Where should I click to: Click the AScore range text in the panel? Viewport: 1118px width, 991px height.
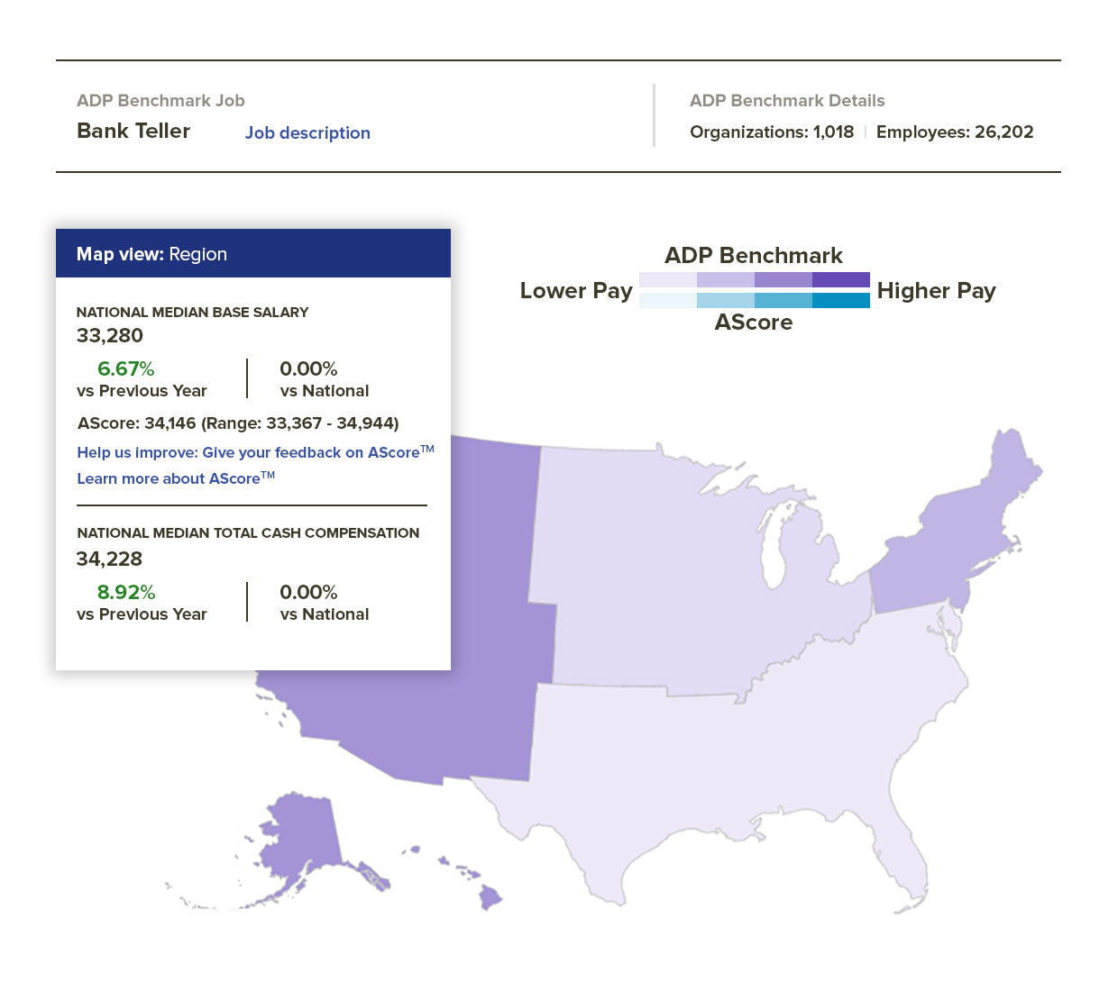[237, 423]
